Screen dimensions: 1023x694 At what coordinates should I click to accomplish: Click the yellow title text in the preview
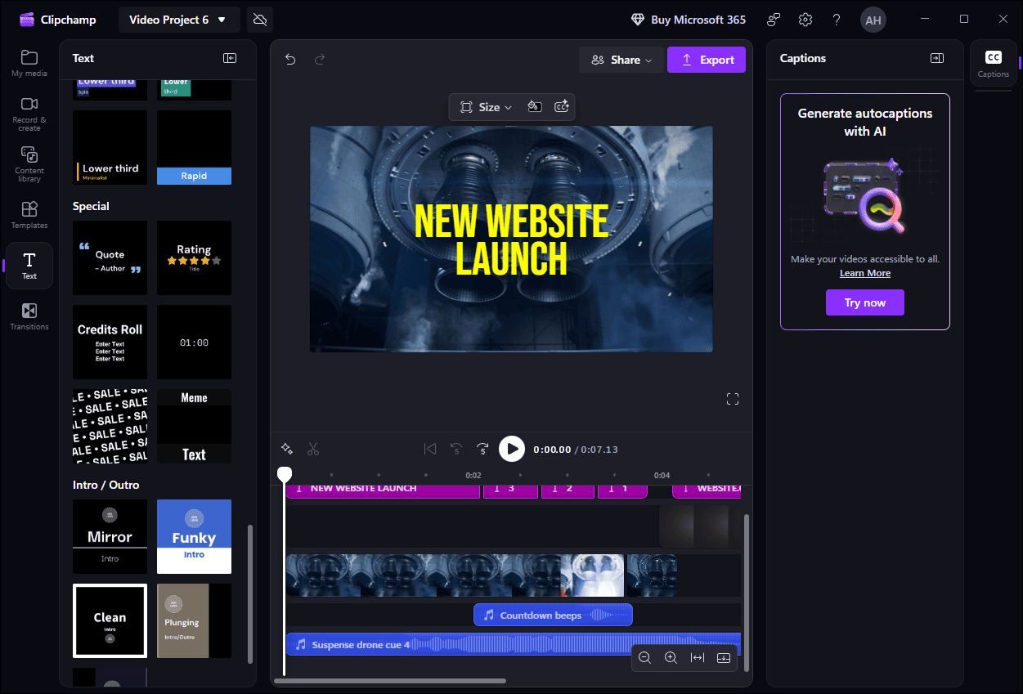click(x=511, y=240)
